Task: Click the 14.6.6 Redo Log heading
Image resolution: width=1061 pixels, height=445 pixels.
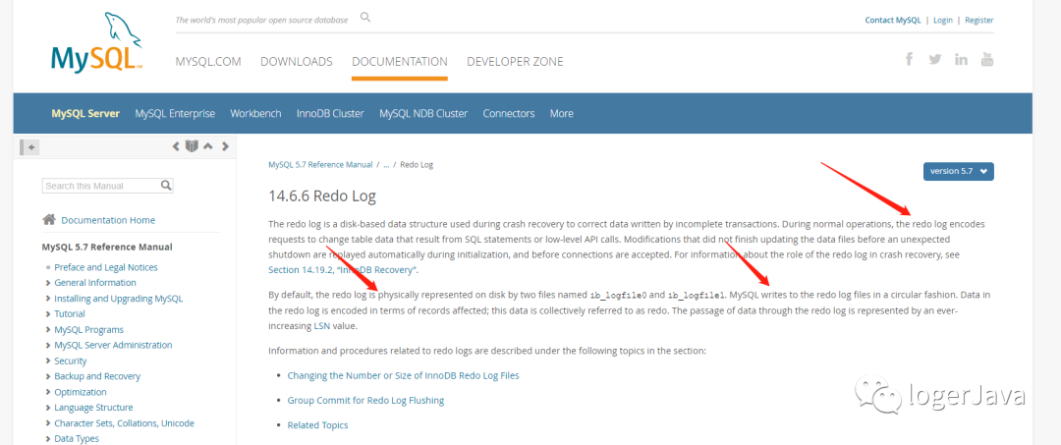Action: click(322, 196)
